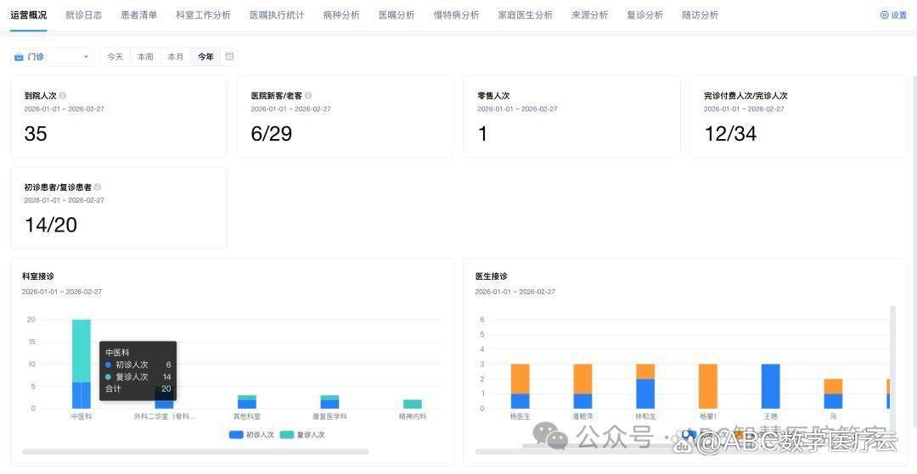Go to the 科室工作分析 tab
Screen dimensions: 917x474
203,15
